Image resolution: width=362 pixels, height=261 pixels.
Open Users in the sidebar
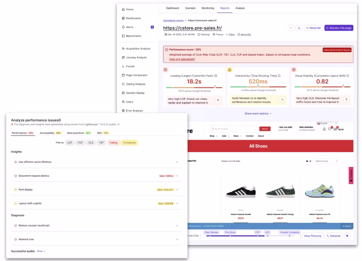point(128,102)
